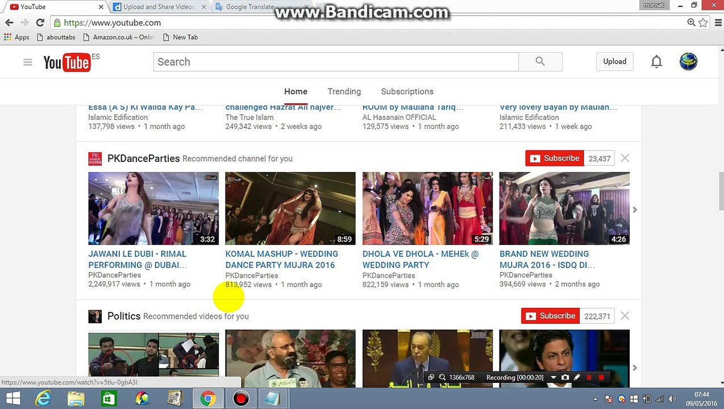Show more Politics videos with right arrow
This screenshot has width=724, height=409.
(x=635, y=368)
